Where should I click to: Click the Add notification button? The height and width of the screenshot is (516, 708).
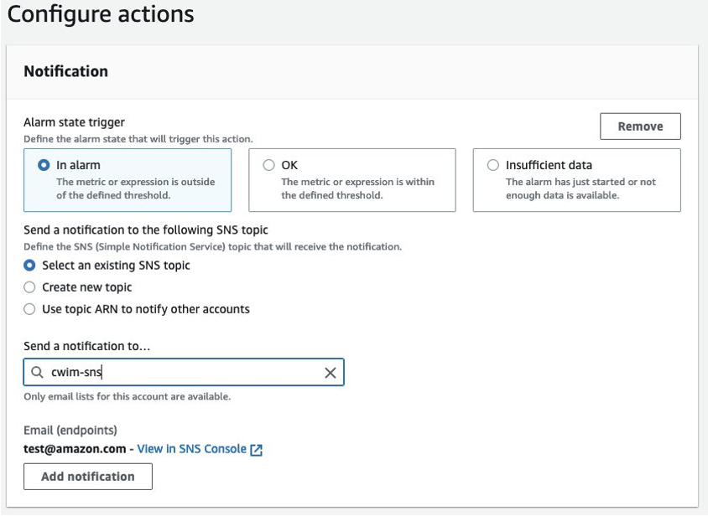[88, 477]
